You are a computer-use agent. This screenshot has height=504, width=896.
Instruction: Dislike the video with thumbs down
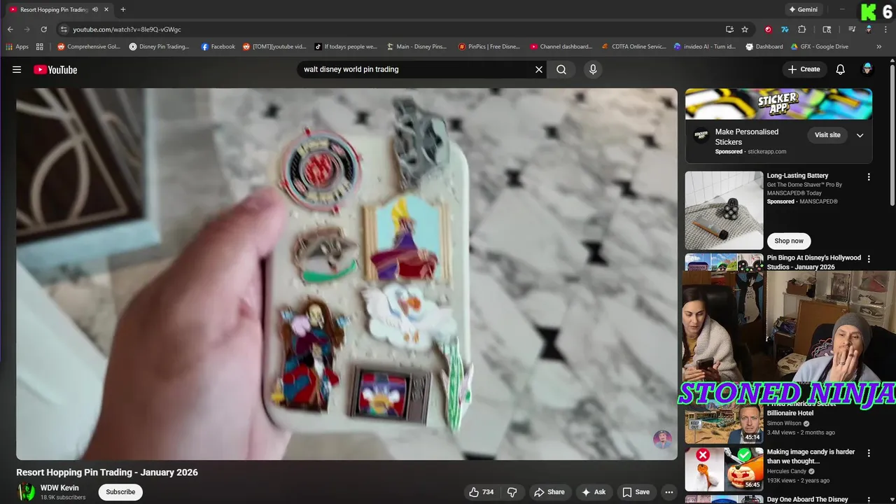tap(512, 492)
